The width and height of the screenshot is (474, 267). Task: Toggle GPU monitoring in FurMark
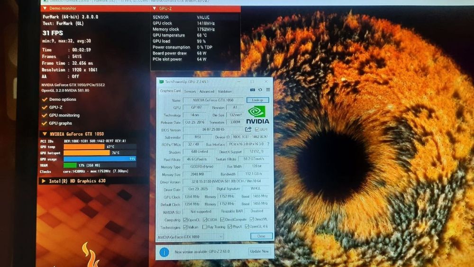[45, 115]
